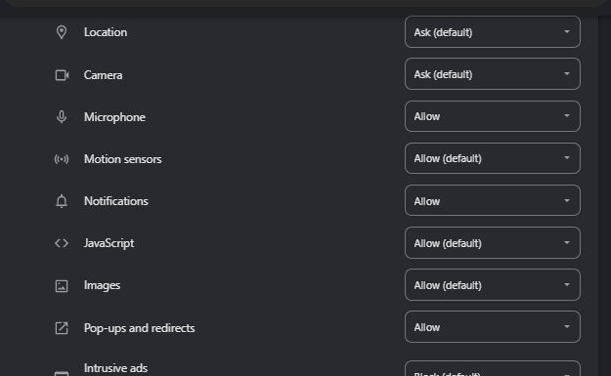
Task: Open the Camera permission dropdown
Action: pos(493,74)
